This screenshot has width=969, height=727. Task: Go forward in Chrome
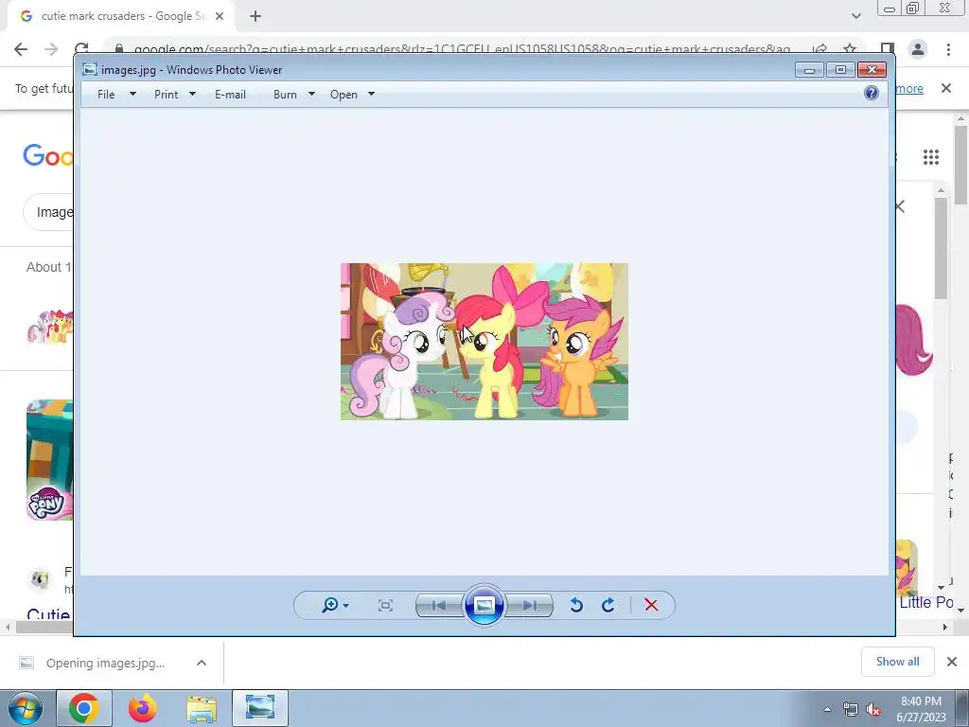(x=51, y=49)
